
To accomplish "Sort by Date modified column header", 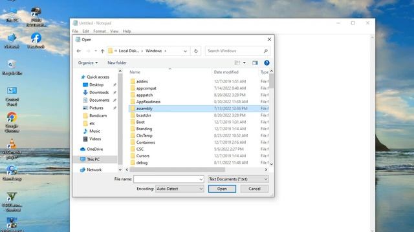I will (x=226, y=72).
